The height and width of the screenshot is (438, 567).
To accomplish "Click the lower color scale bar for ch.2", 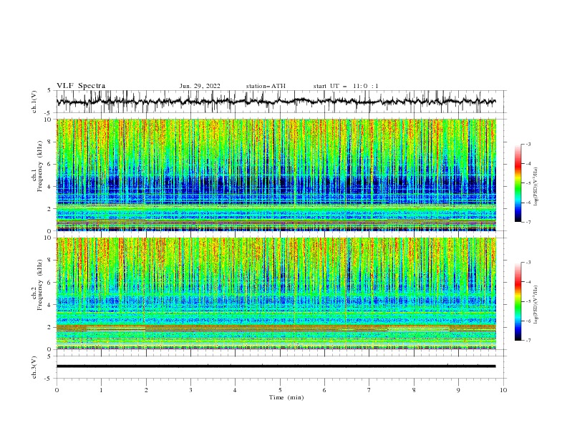I will coord(518,301).
